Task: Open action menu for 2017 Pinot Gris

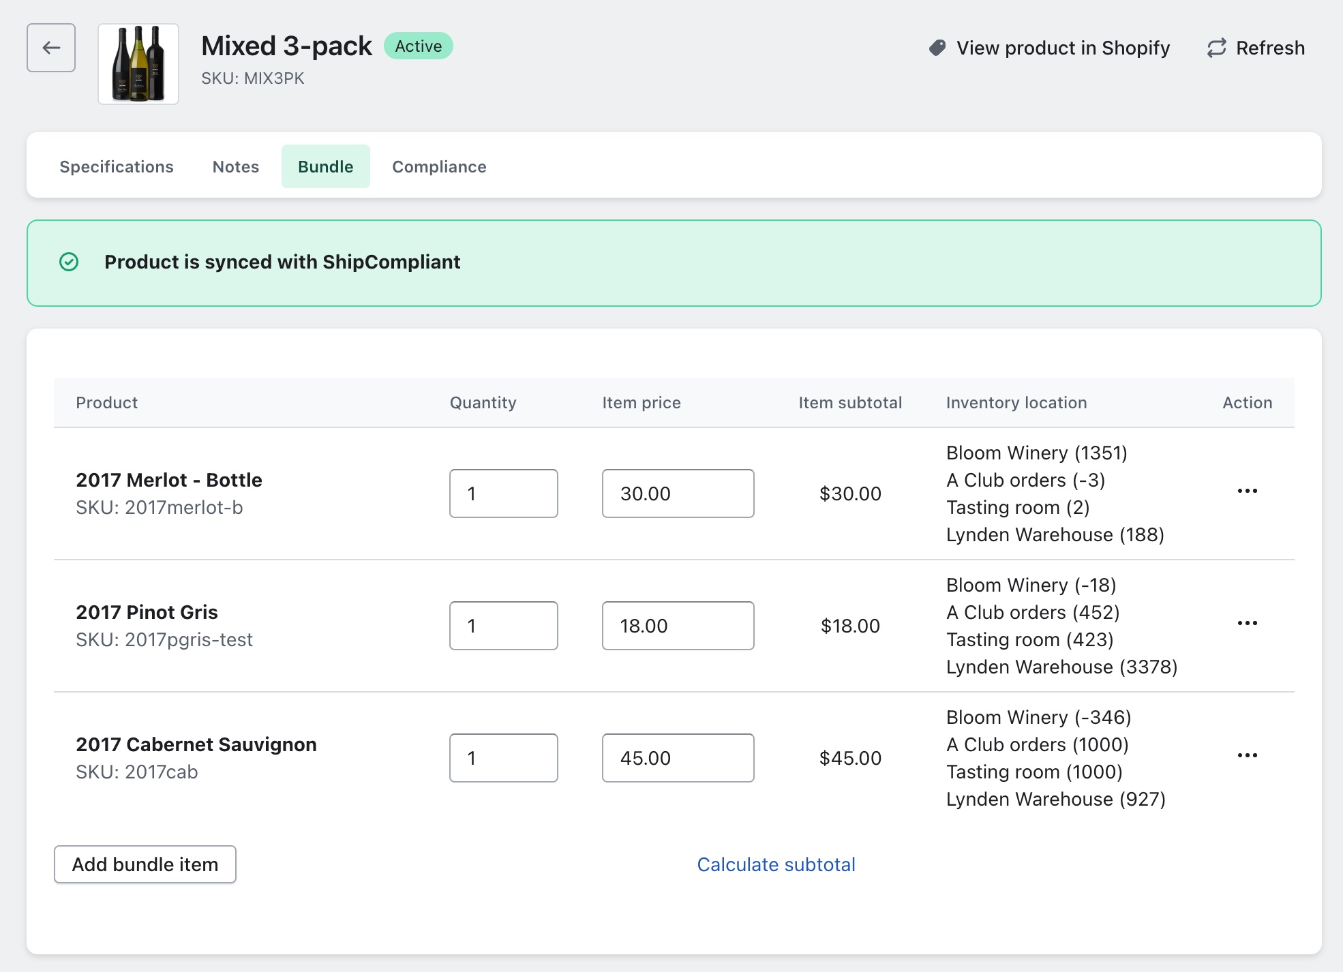Action: (x=1247, y=623)
